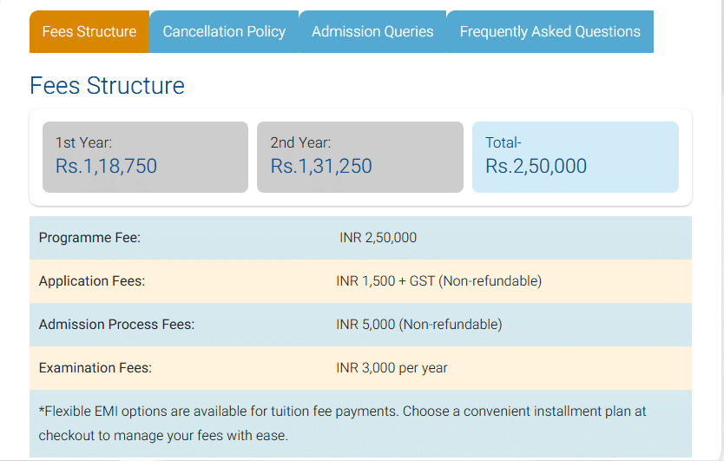Select the Total fee card
Viewport: 724px width, 461px height.
point(575,156)
